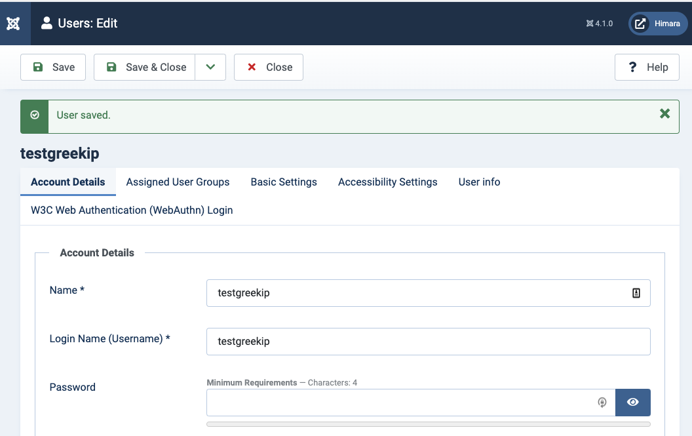Click the Joomla 4.1.0 version indicator
The image size is (692, 436).
pos(600,24)
